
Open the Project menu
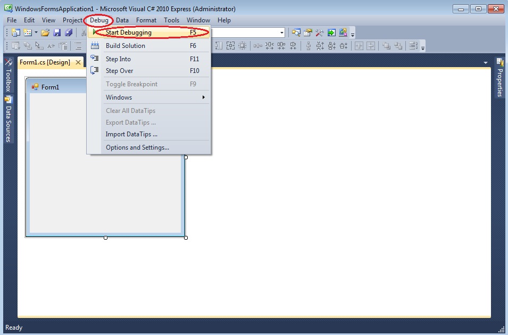[72, 20]
